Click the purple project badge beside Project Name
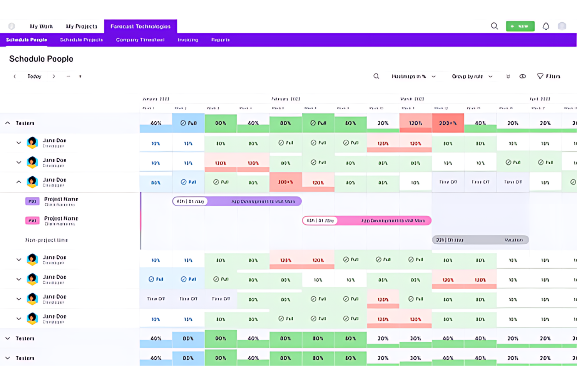This screenshot has height=385, width=577. click(32, 201)
